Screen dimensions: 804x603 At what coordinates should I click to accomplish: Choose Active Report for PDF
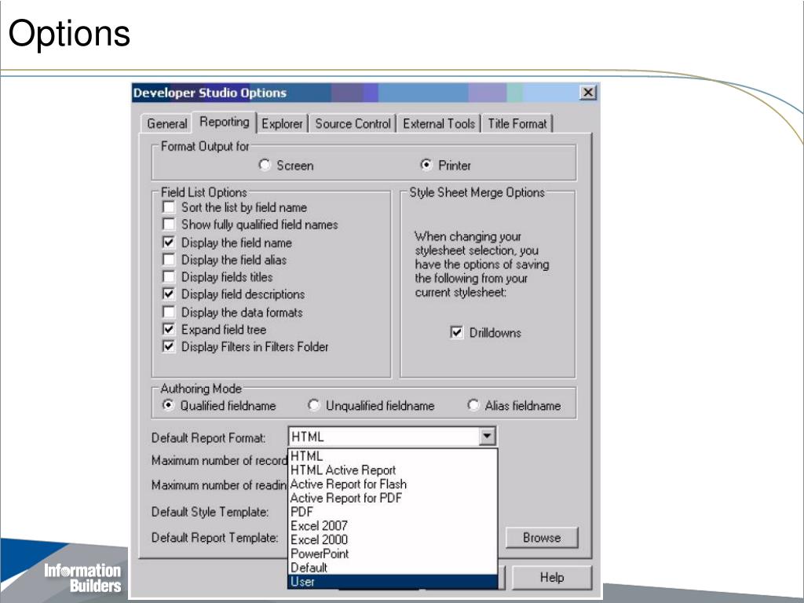click(x=393, y=498)
